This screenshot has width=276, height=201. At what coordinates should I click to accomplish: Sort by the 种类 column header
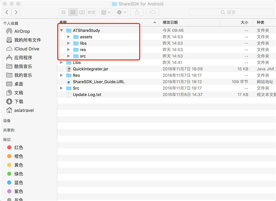point(260,22)
